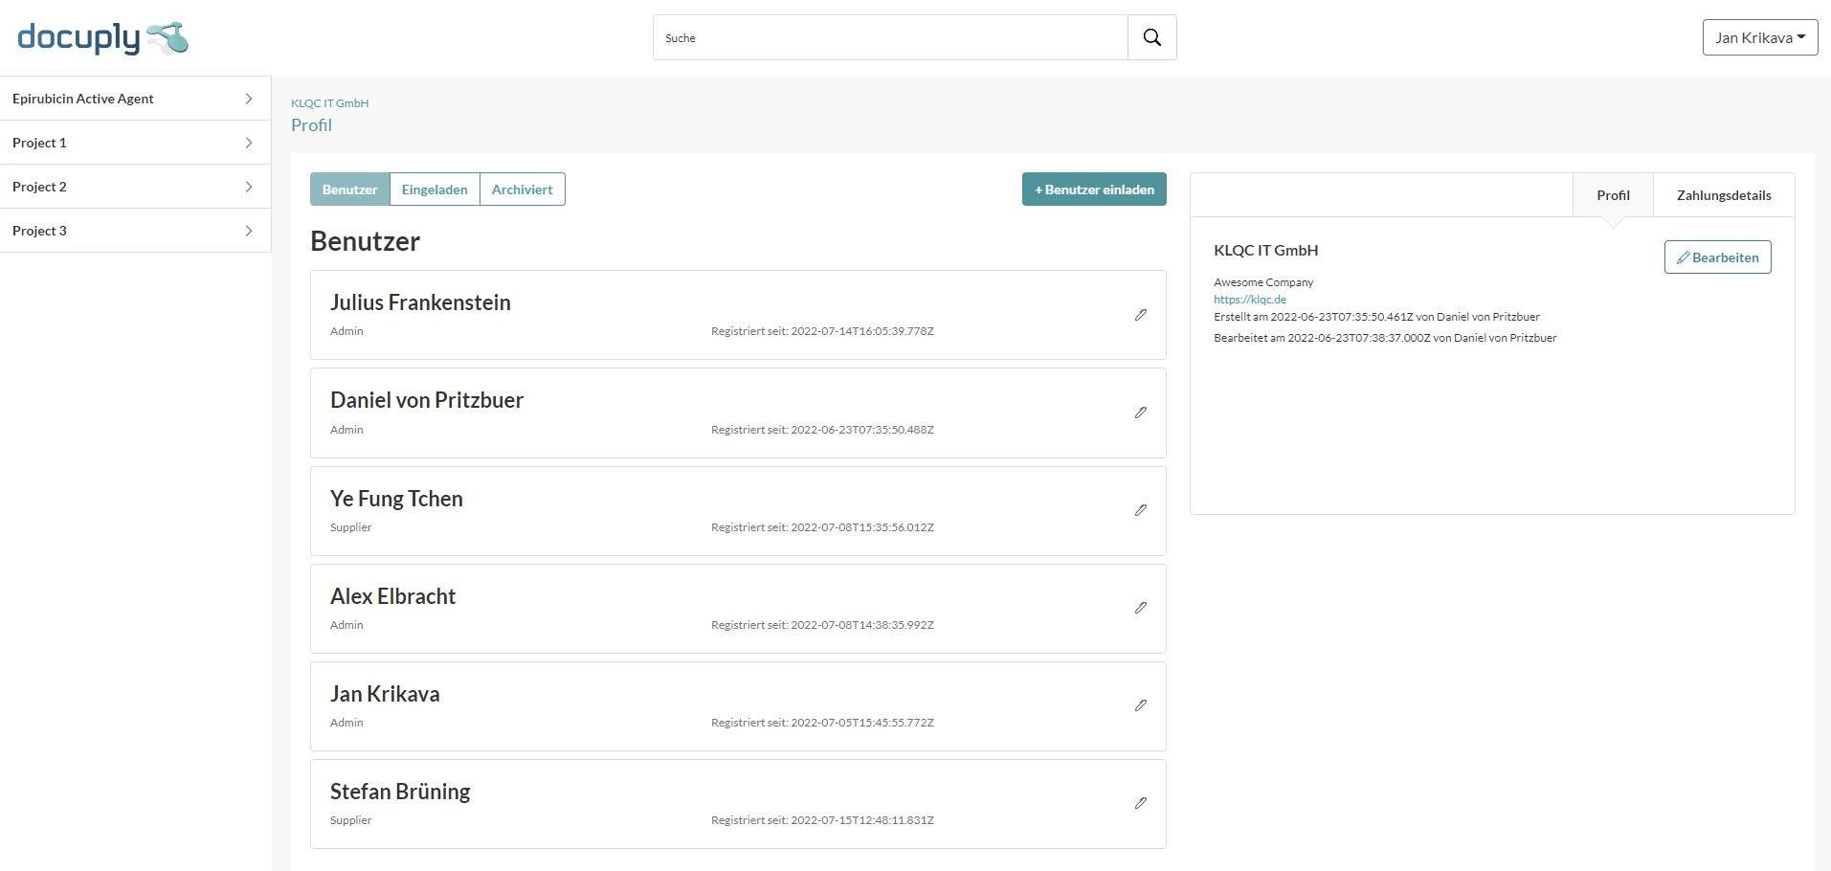Open the https://klqc.de link
The width and height of the screenshot is (1831, 871).
[x=1249, y=300]
